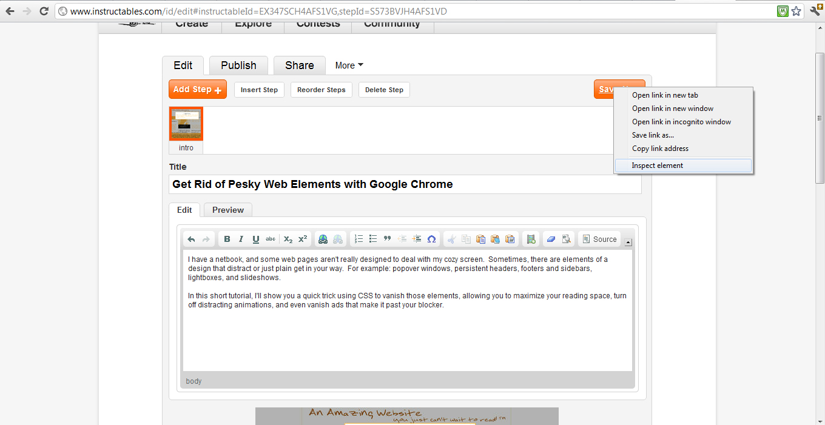Choose Open link in new tab

tap(683, 95)
